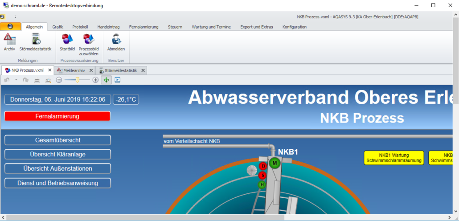Screen dimensions: 459x221
Task: Click the NKB1 basin label
Action: click(x=288, y=152)
